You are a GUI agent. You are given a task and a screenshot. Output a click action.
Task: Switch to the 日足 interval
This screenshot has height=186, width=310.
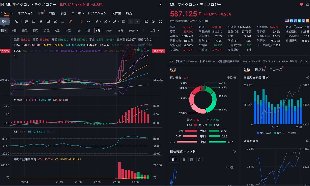point(25,30)
